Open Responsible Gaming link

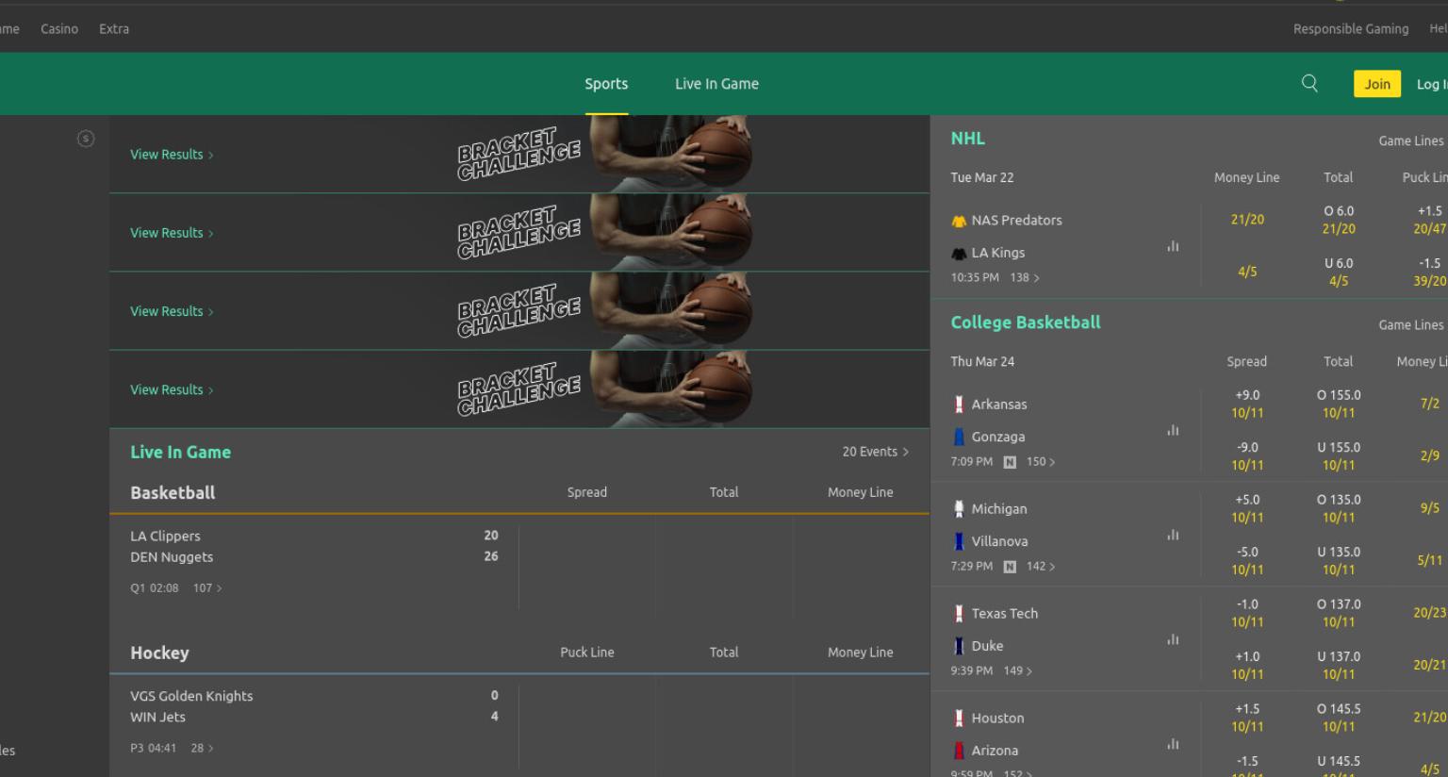(1351, 29)
